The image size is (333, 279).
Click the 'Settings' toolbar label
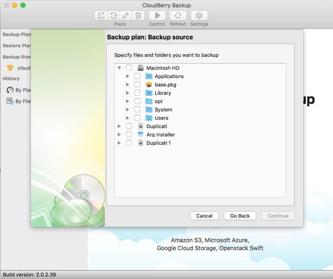click(x=199, y=24)
